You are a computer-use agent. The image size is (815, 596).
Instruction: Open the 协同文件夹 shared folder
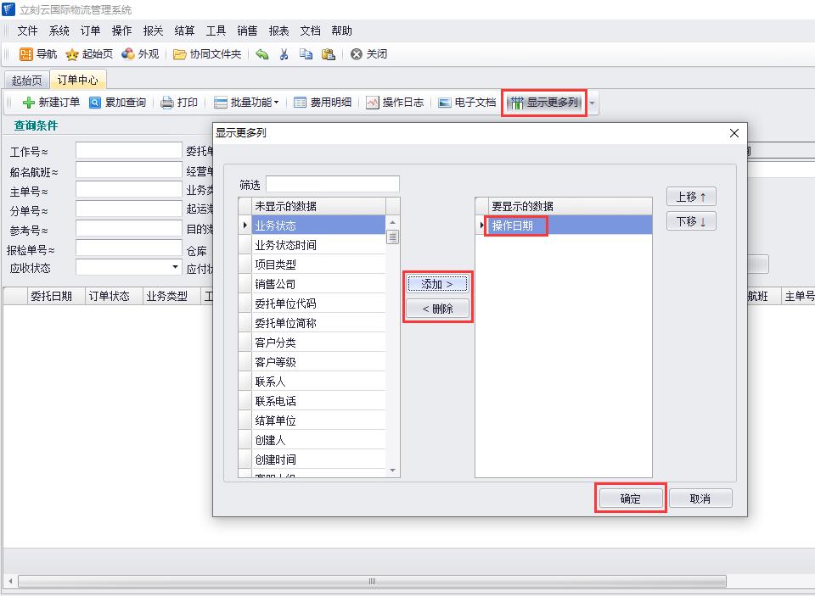coord(207,54)
